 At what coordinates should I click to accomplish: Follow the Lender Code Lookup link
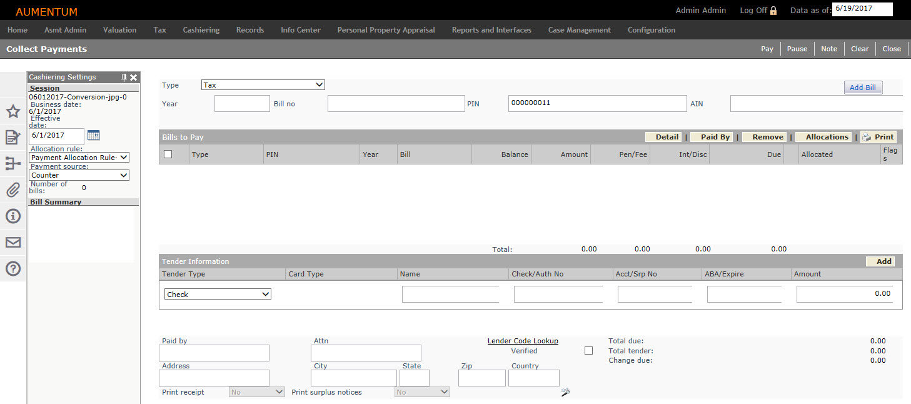point(523,341)
